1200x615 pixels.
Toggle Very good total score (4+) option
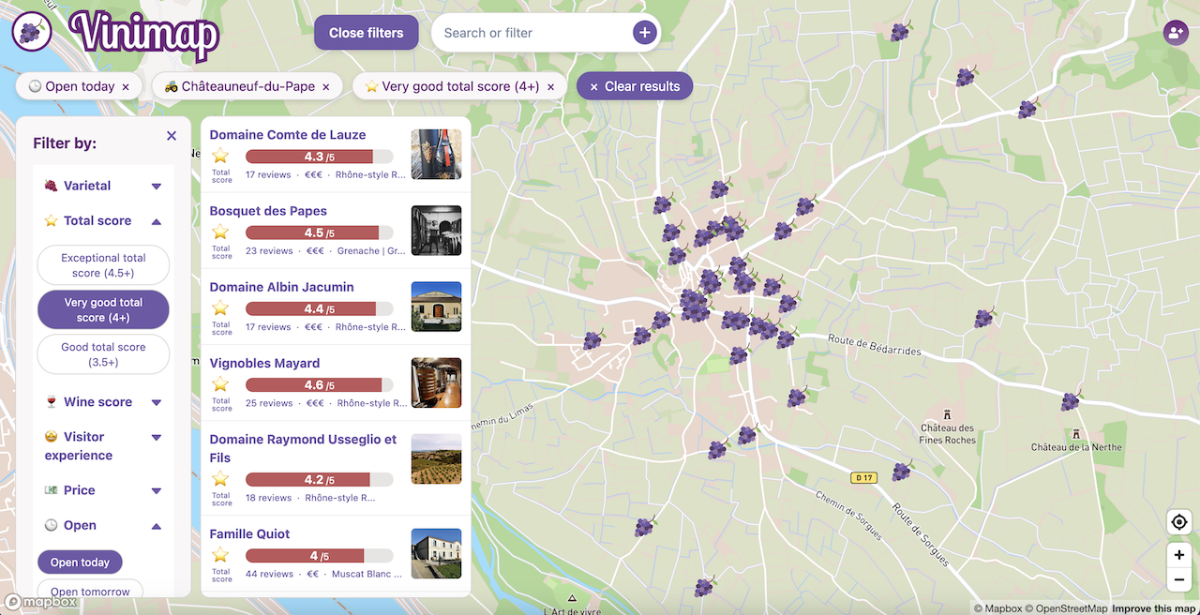103,310
